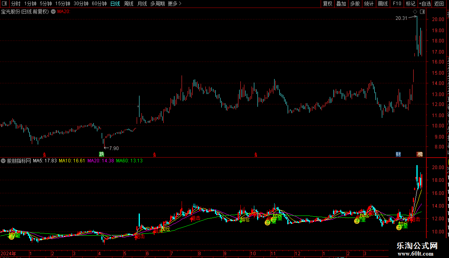
Task: Click the 10.00 price on main chart axis
Action: point(438,125)
